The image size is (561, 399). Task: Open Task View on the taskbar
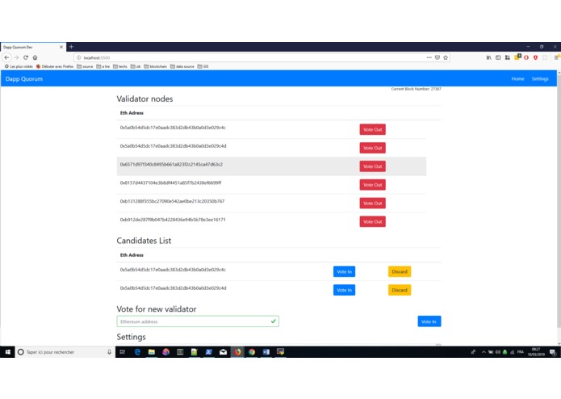(x=123, y=352)
